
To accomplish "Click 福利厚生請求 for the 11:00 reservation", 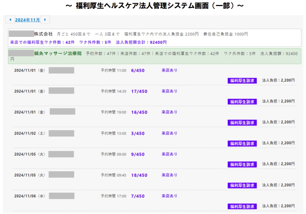I will click(x=242, y=81).
